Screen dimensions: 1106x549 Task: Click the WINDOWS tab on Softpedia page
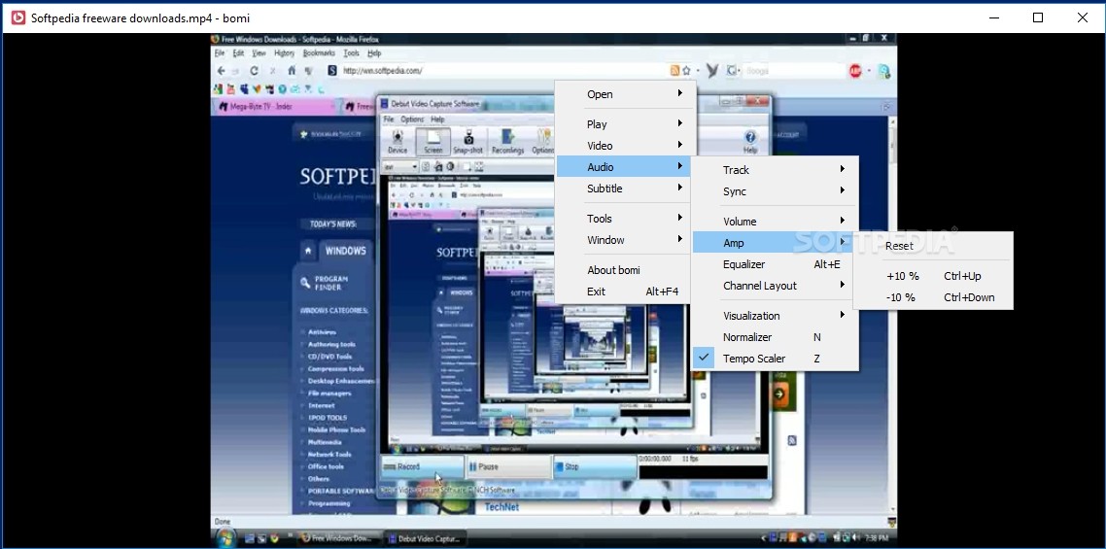coord(345,252)
